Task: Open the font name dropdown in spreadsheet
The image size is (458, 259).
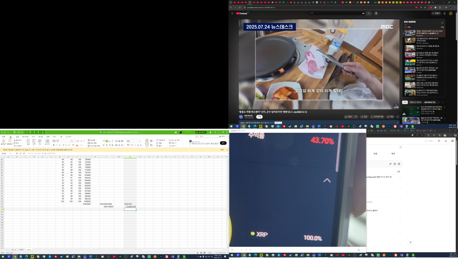Action: (x=70, y=141)
